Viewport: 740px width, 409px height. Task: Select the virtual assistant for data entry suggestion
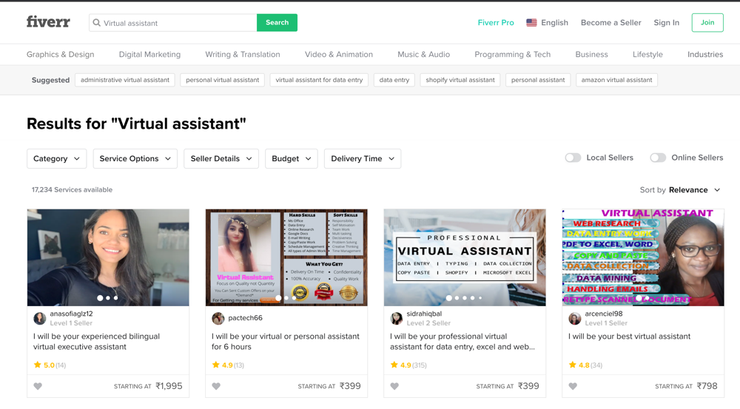pos(319,80)
